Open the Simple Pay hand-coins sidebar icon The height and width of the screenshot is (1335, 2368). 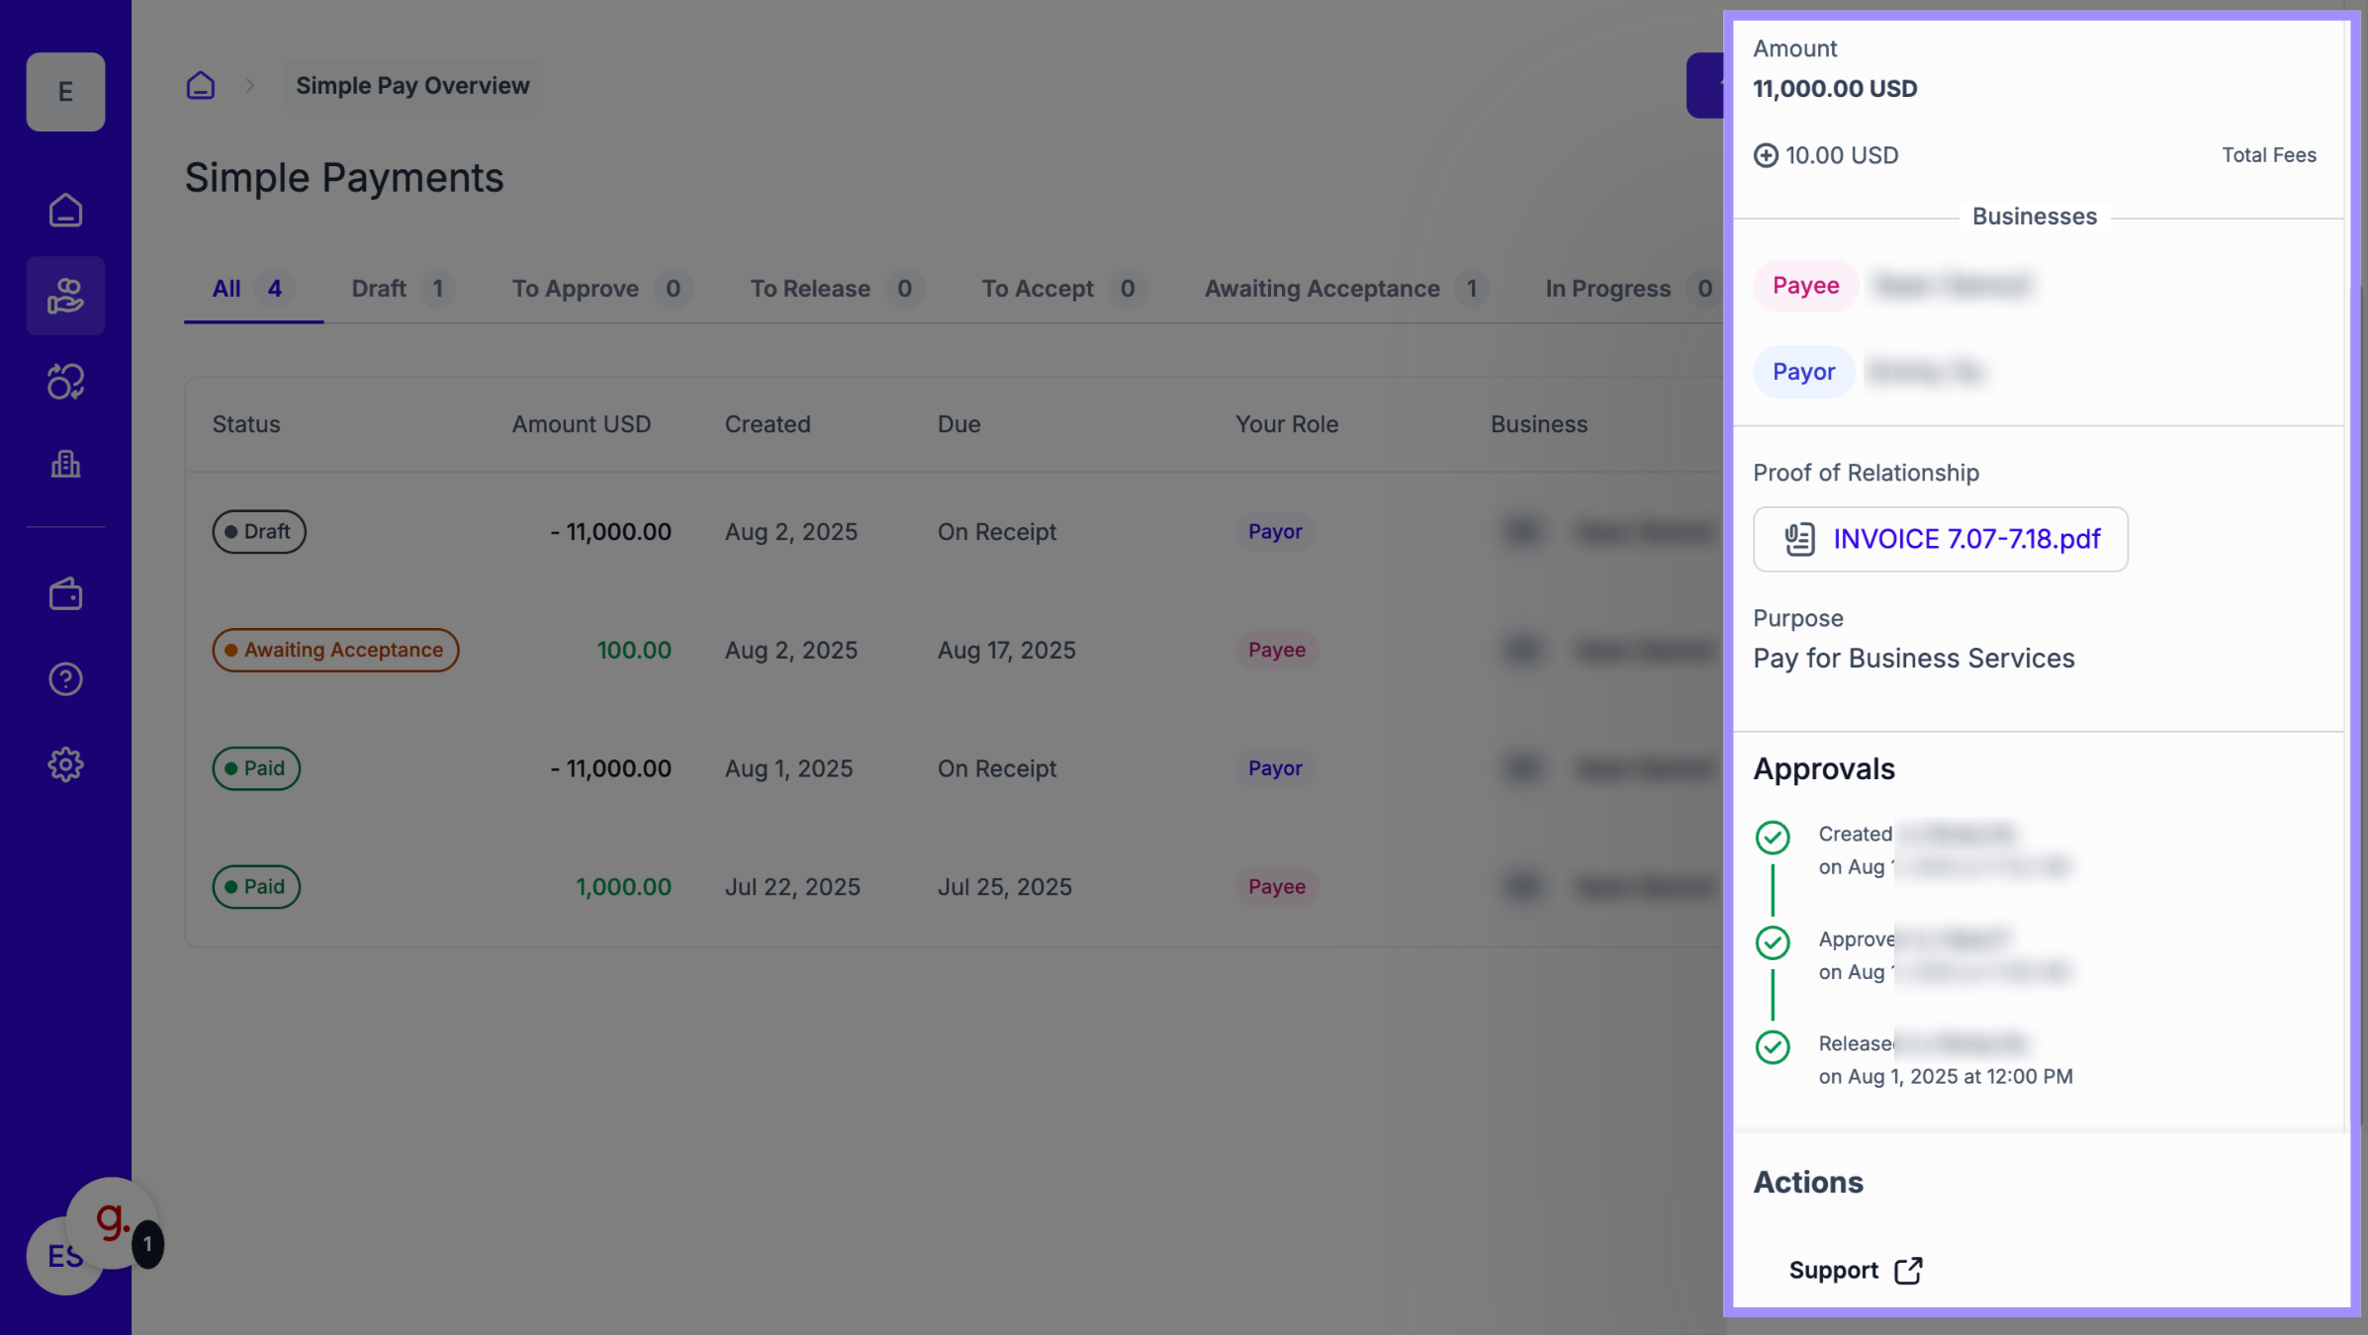point(65,296)
